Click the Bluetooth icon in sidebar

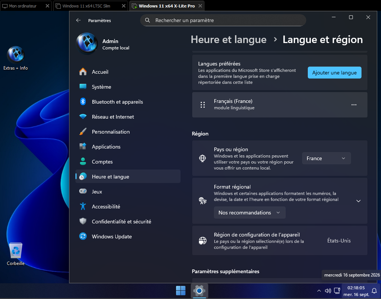coord(83,101)
